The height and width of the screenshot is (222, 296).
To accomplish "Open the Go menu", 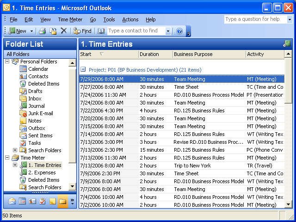I will click(92, 19).
